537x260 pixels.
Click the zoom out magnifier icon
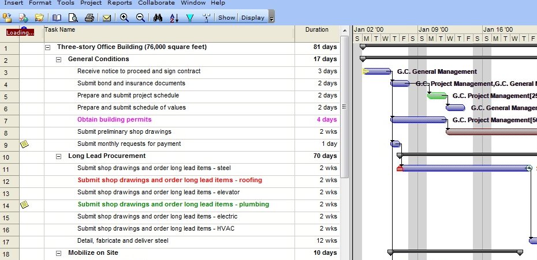140,18
